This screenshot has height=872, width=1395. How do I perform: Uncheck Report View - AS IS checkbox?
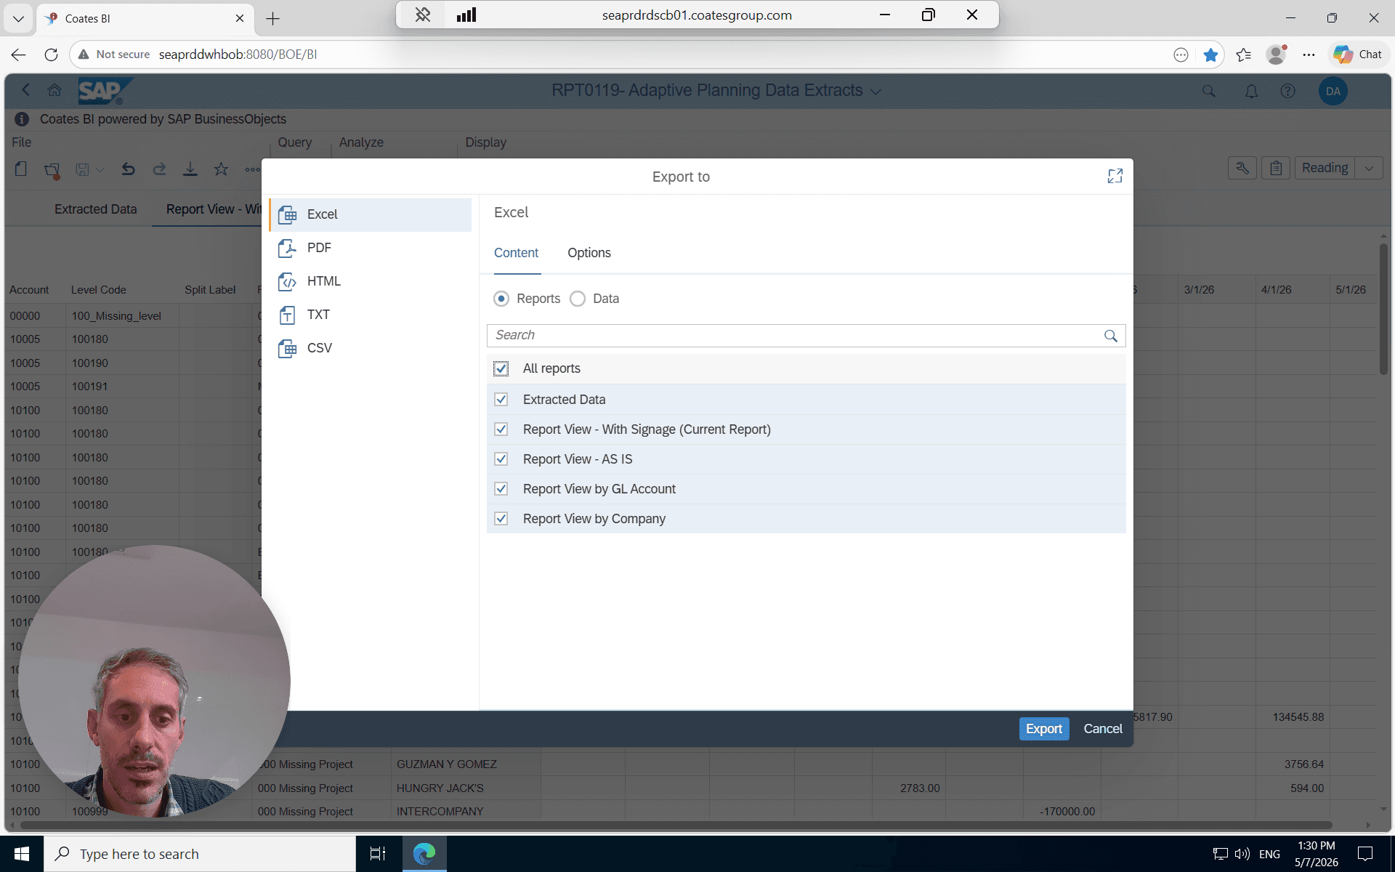point(501,459)
